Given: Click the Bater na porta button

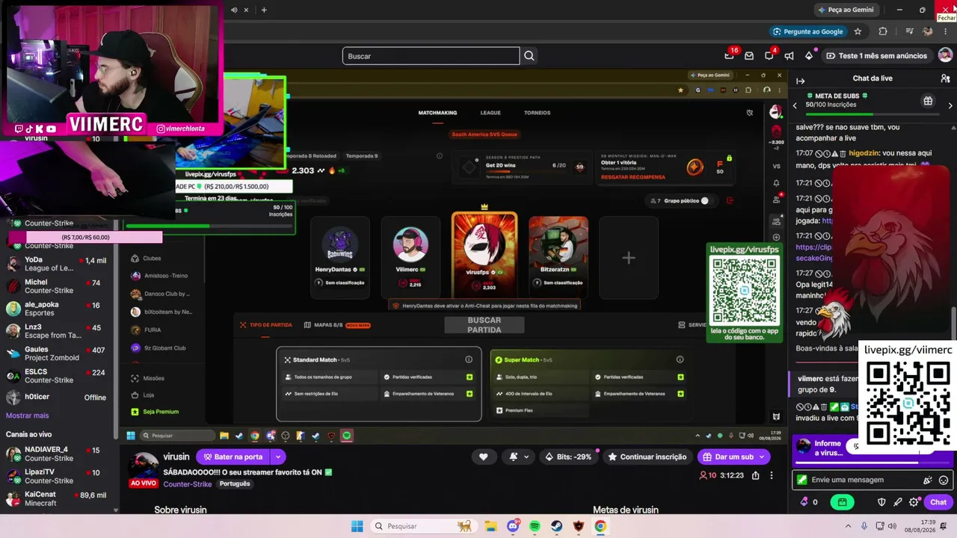Looking at the screenshot, I should tap(233, 457).
